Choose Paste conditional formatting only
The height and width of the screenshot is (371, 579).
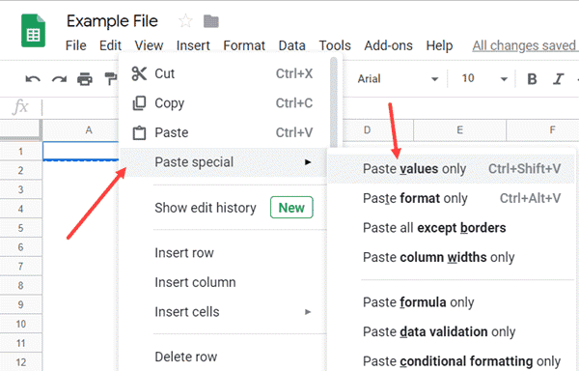click(x=452, y=360)
